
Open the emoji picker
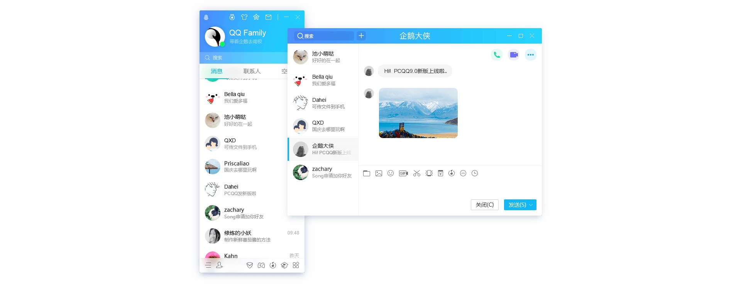391,174
